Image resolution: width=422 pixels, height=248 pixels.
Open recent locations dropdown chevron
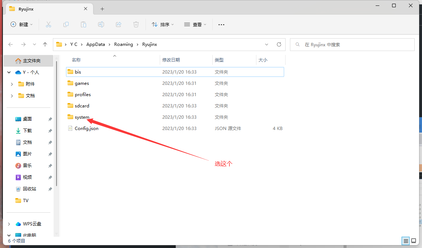click(x=34, y=44)
